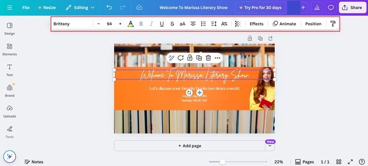Open the Design side panel
This screenshot has height=166, width=368.
pos(10,29)
